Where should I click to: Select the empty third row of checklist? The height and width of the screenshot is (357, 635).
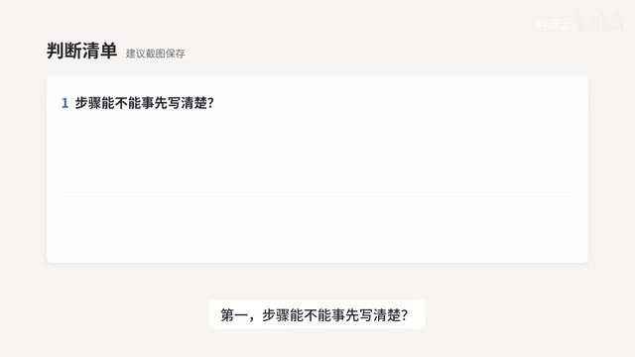pyautogui.click(x=317, y=229)
